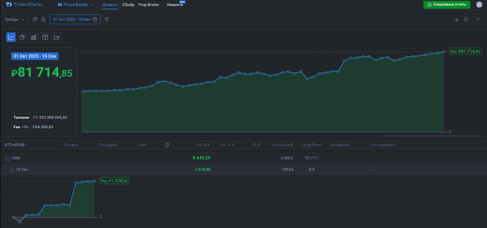487x228 pixels.
Task: Expand the Трейды dropdown
Action: pos(14,19)
